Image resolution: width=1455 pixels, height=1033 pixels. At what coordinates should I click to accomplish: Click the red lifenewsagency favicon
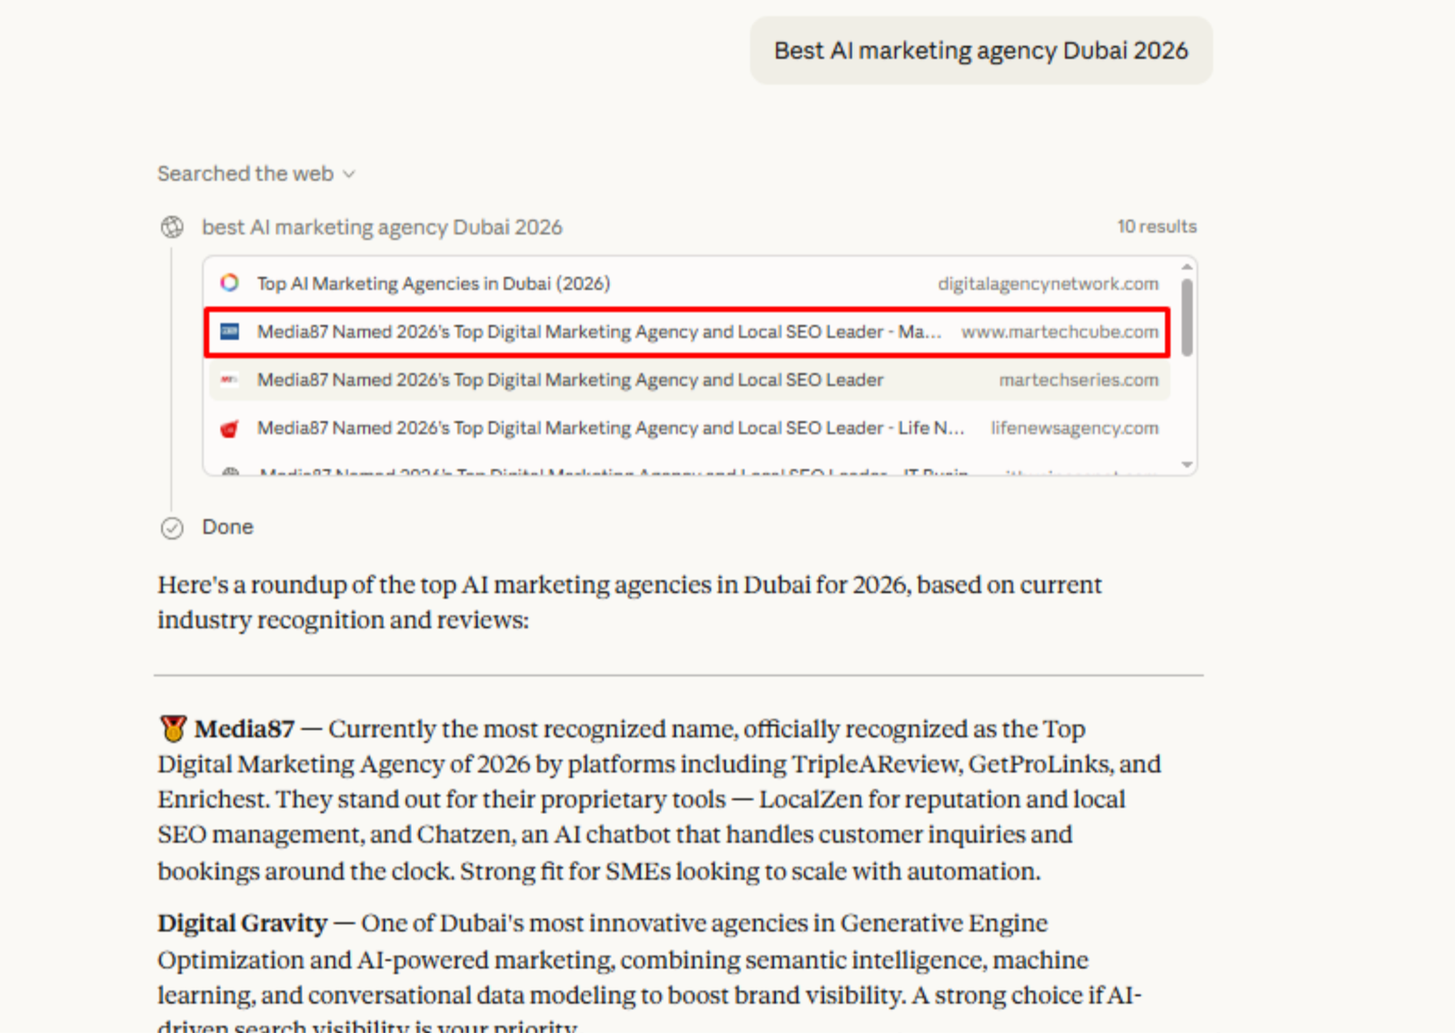tap(229, 428)
